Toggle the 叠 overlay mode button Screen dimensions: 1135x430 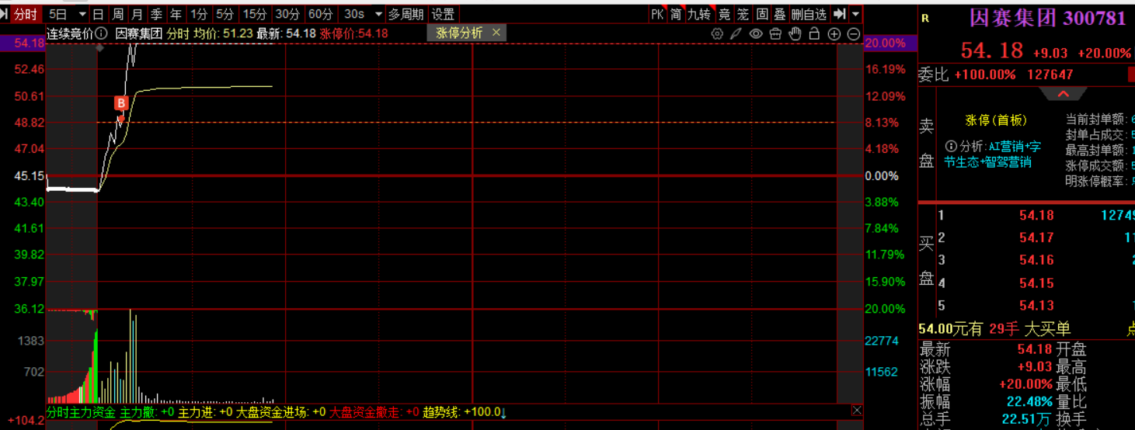(779, 14)
